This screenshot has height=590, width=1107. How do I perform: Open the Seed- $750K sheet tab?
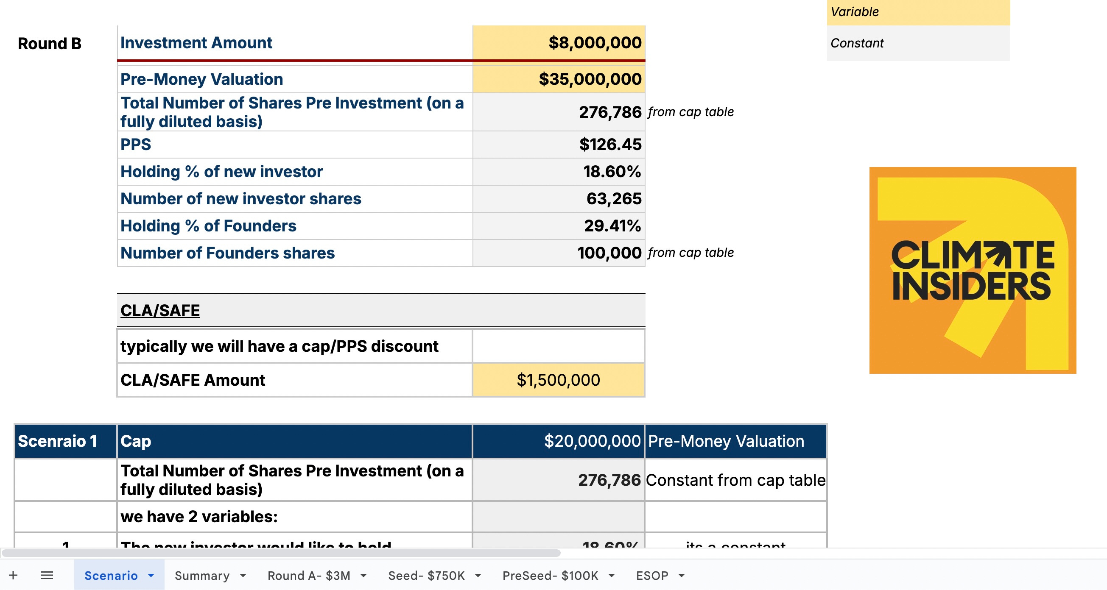point(426,576)
